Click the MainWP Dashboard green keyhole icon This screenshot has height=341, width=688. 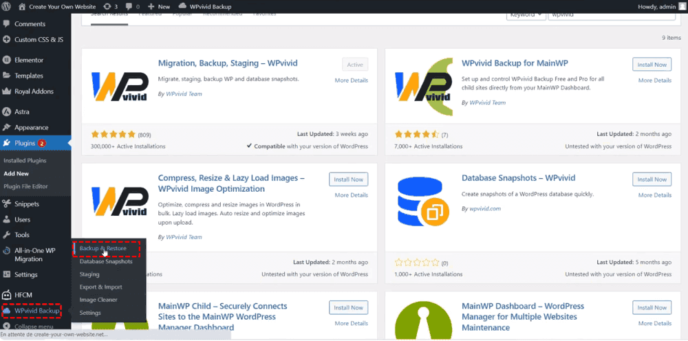423,320
